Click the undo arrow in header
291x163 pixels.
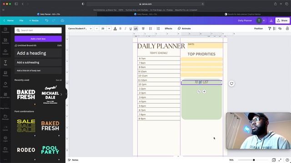pos(46,20)
